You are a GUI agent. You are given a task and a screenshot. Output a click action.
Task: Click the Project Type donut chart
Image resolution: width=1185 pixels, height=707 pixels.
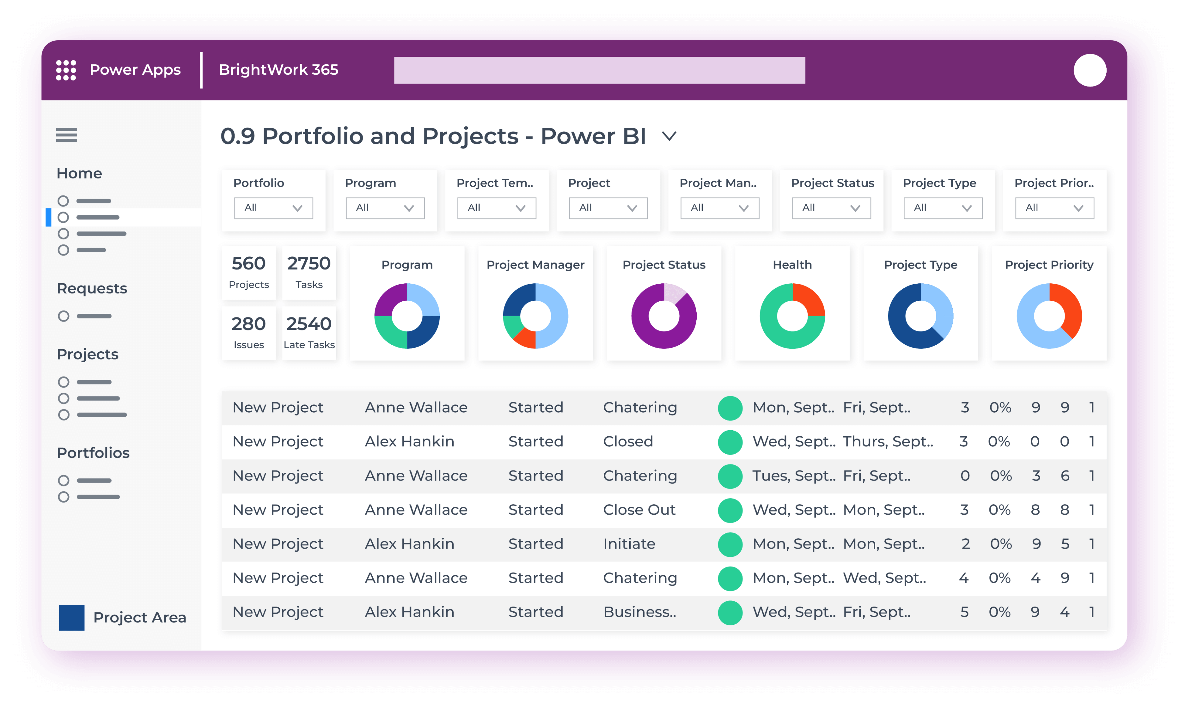(x=920, y=316)
